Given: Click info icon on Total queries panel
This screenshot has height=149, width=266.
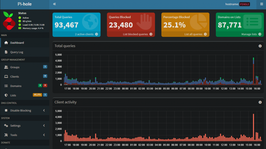Looking at the screenshot, I should 260,46.
